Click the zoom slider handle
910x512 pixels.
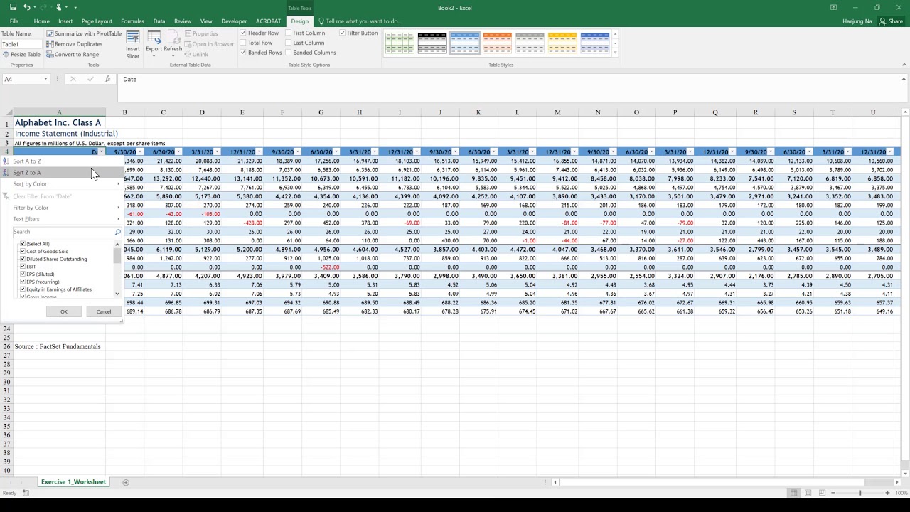click(860, 493)
